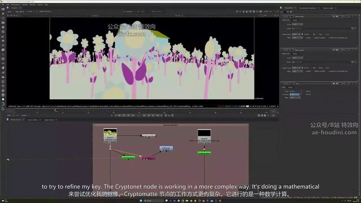Open the Workspace menu
The height and width of the screenshot is (203, 361).
point(16,5)
